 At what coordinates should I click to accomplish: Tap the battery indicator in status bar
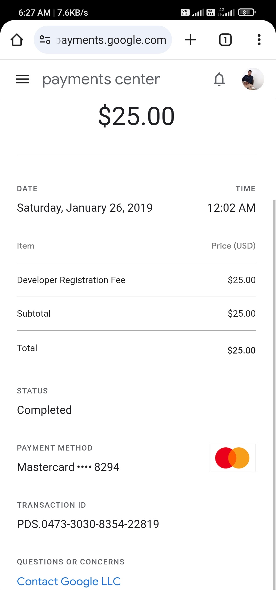pyautogui.click(x=246, y=12)
